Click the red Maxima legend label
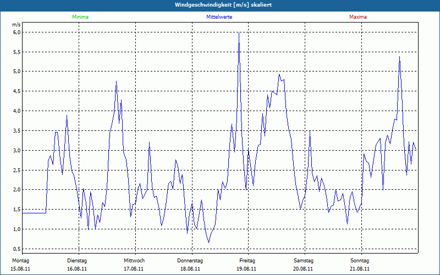This screenshot has width=440, height=275. coord(358,17)
